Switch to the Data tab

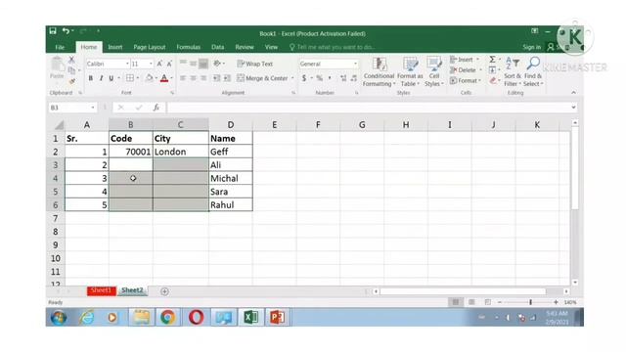coord(217,47)
